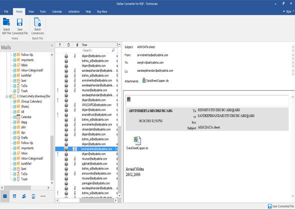This screenshot has height=210, width=295.
Task: Click the message body scroll-down arrow
Action: click(292, 196)
